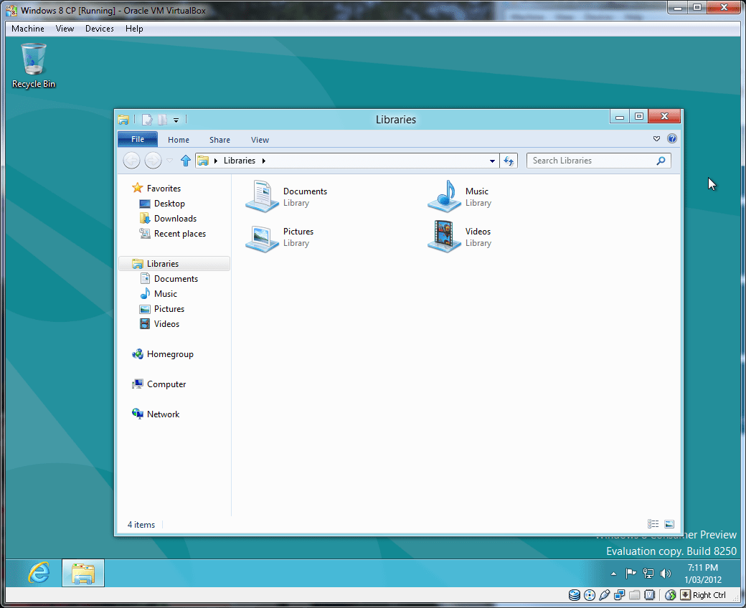Open VirtualBox View menu
The image size is (746, 608).
pyautogui.click(x=65, y=29)
